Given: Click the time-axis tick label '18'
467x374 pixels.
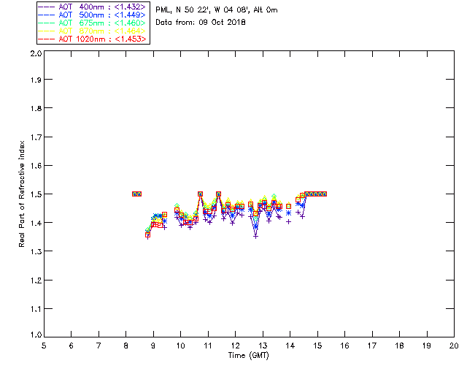Looking at the screenshot, I should (x=399, y=346).
